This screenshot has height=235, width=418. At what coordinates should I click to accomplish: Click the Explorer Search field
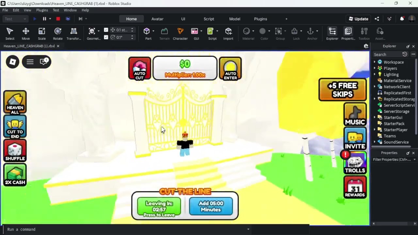point(387,55)
